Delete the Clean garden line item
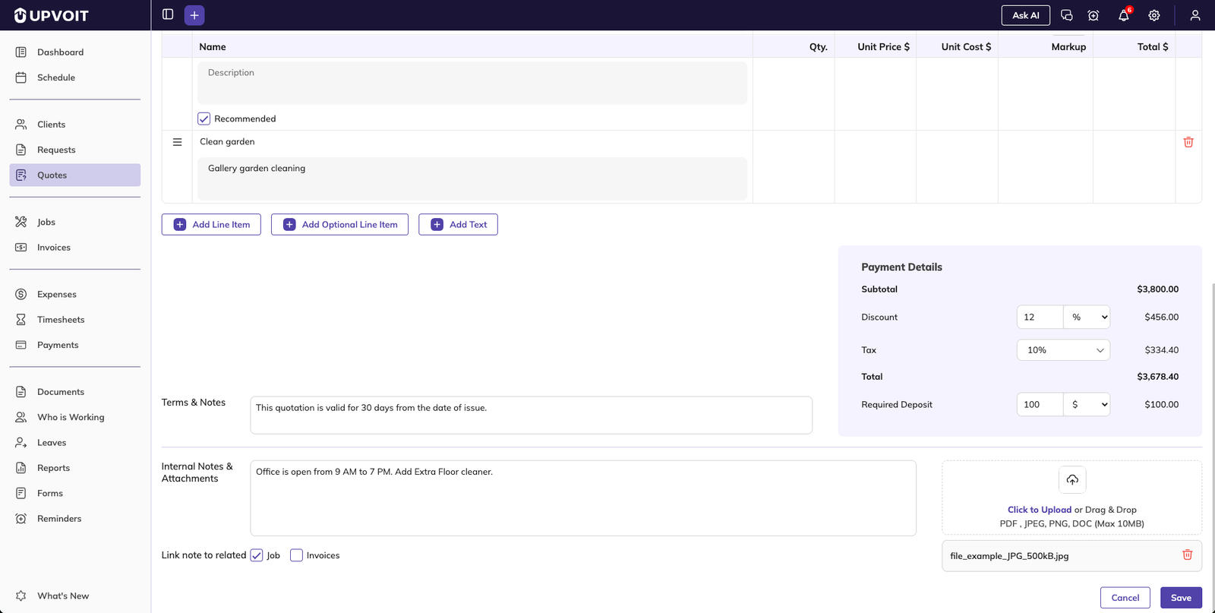This screenshot has width=1215, height=613. coord(1188,142)
